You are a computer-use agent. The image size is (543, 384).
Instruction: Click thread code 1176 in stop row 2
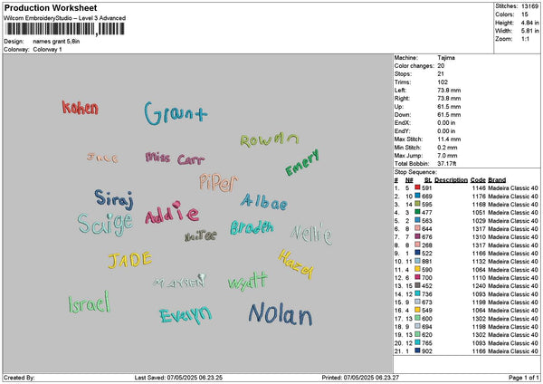click(479, 197)
